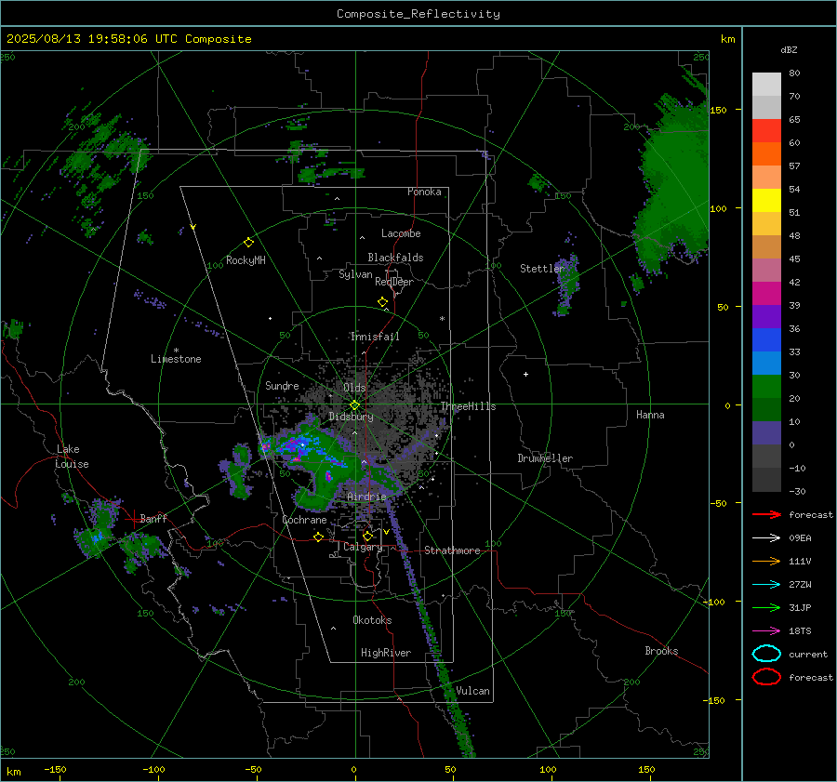Select the red swatch between 65 and 60 dBZ
Image resolution: width=837 pixels, height=782 pixels.
pyautogui.click(x=766, y=131)
